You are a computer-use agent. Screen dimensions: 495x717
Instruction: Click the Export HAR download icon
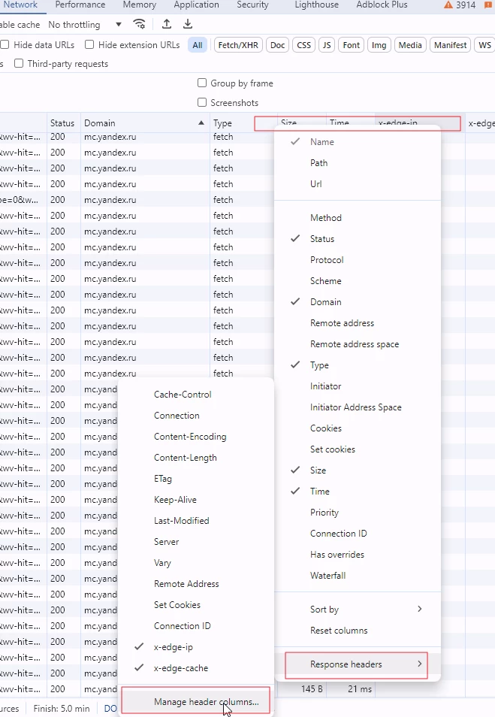point(188,24)
